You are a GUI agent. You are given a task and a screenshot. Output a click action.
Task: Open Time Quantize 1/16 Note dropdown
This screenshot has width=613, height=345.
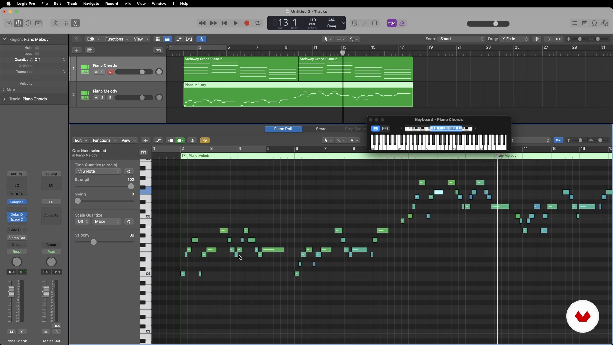pos(98,171)
